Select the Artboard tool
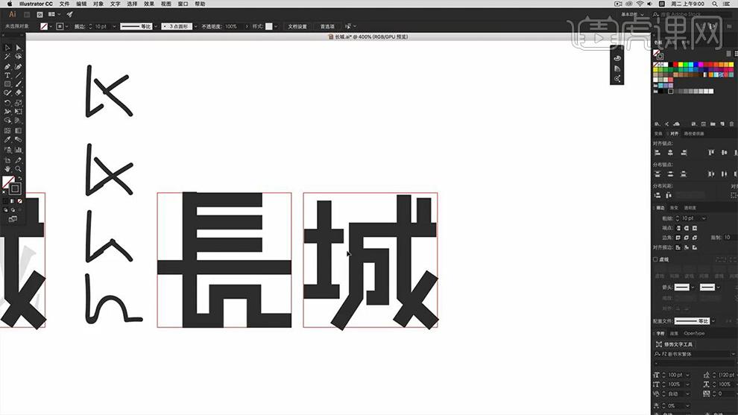738x415 pixels. coord(7,160)
